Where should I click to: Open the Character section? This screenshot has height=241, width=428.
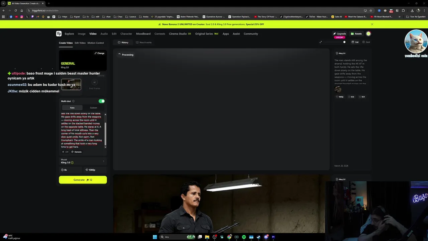126,34
